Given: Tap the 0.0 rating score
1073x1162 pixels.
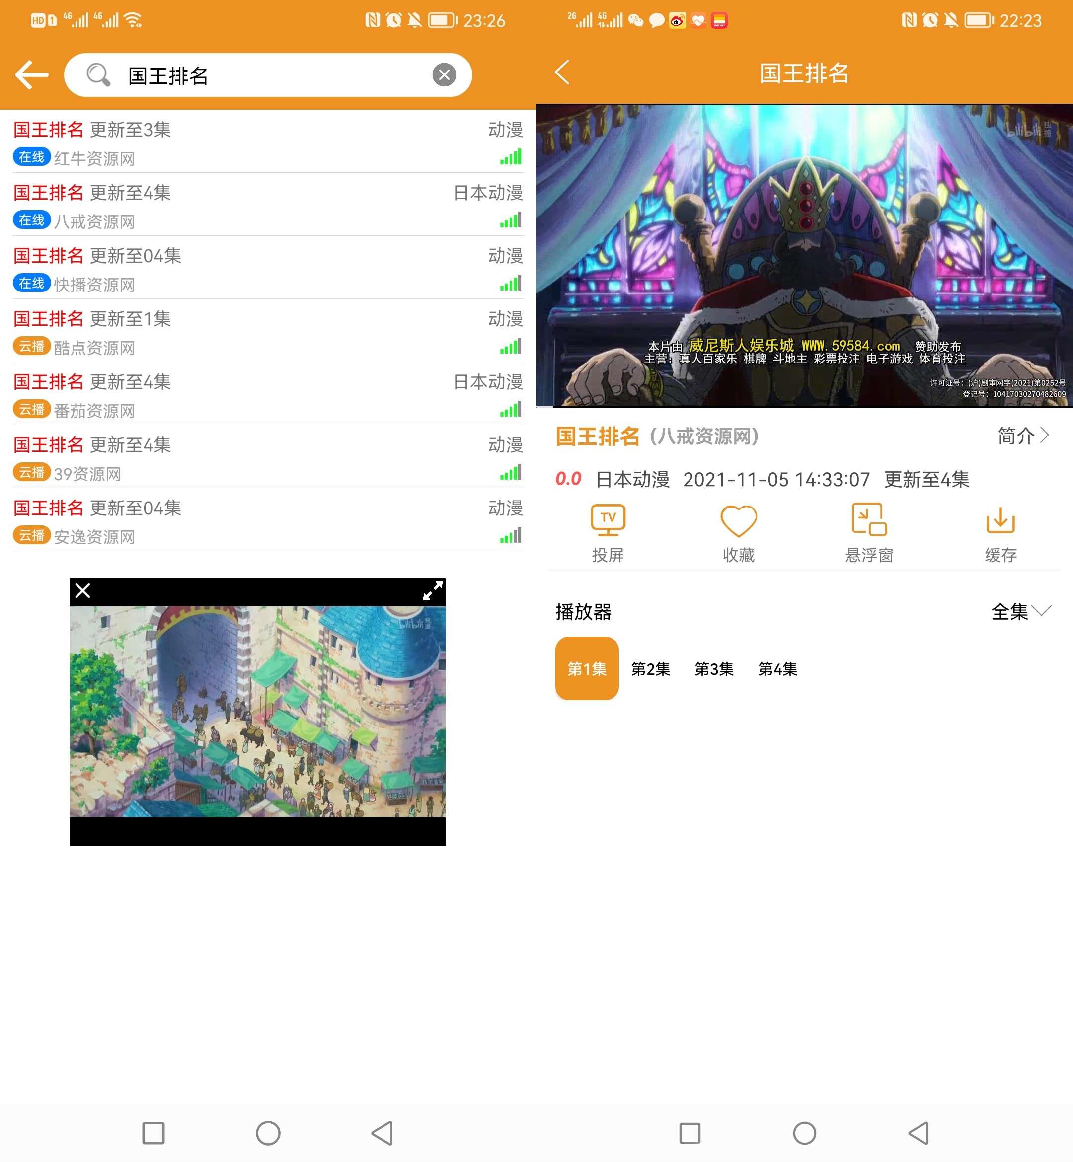Looking at the screenshot, I should click(568, 479).
